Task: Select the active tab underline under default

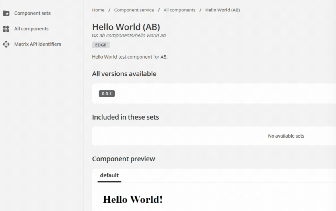Action: (110, 181)
